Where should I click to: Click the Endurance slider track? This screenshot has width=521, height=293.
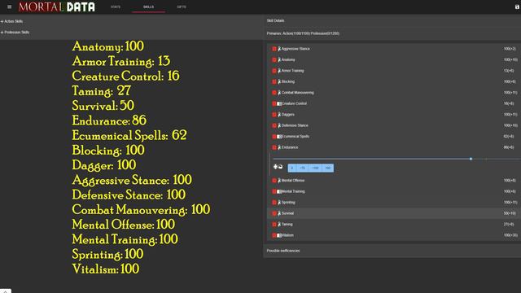click(x=396, y=160)
